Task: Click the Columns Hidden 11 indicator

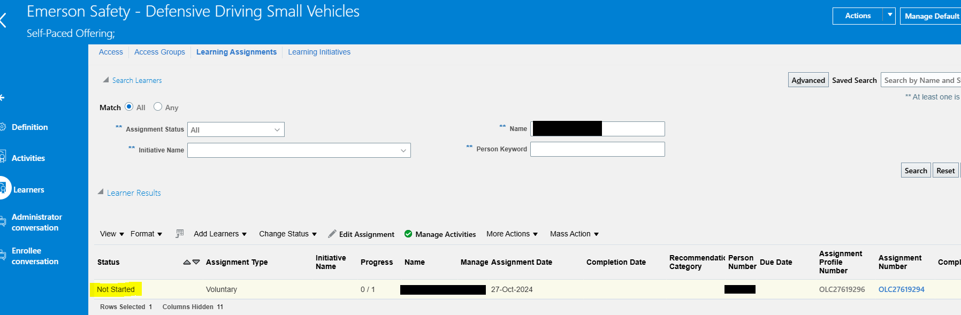Action: [x=193, y=307]
